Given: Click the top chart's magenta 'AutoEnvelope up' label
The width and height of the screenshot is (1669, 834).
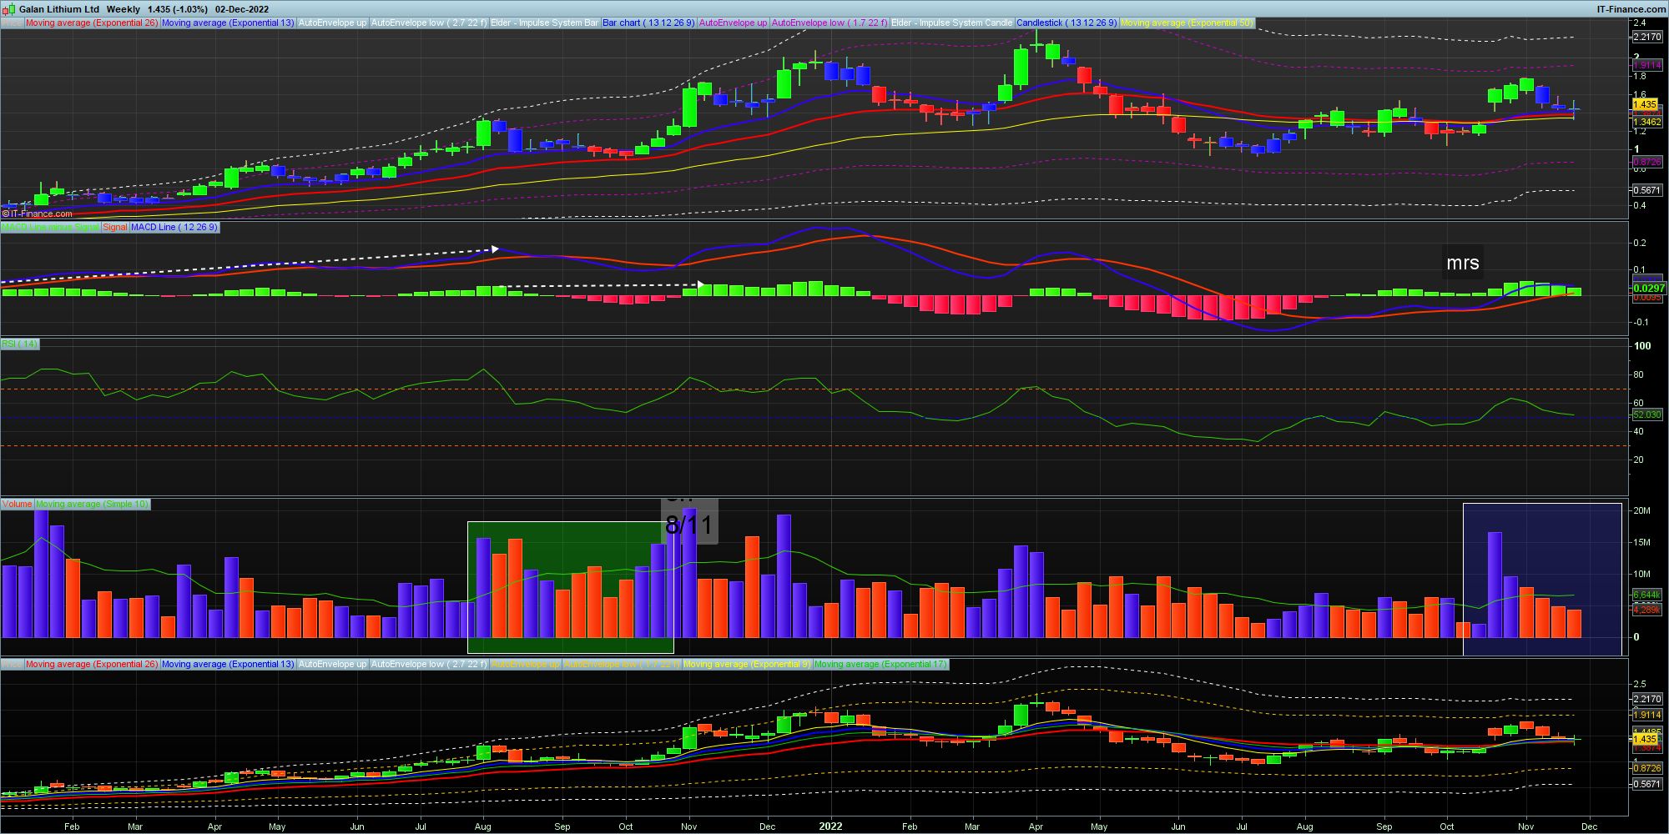Looking at the screenshot, I should click(733, 23).
